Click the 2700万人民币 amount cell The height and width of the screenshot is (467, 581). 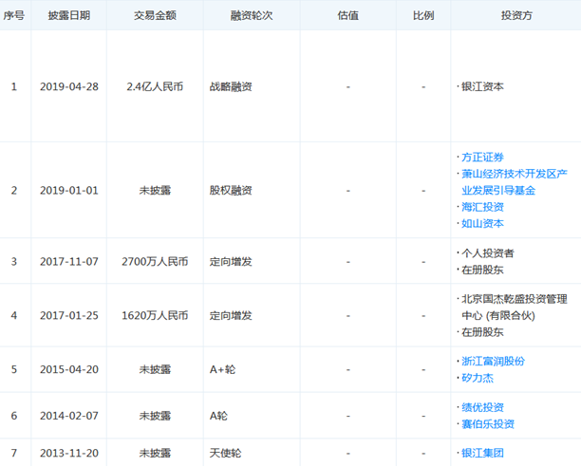tap(155, 262)
